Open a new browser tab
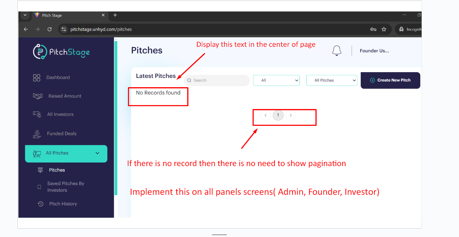The width and height of the screenshot is (459, 237). pyautogui.click(x=115, y=15)
